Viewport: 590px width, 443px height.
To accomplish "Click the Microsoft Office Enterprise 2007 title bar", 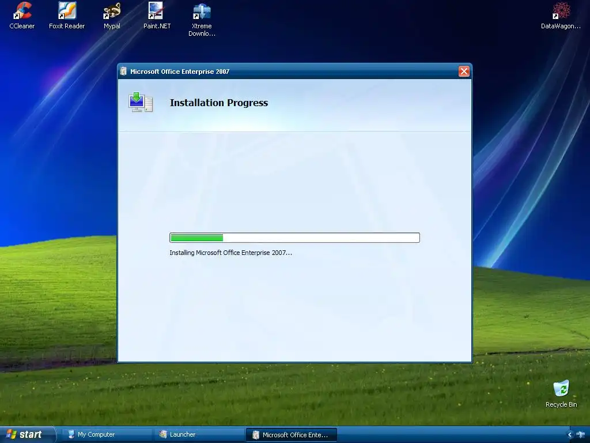I will pyautogui.click(x=294, y=71).
